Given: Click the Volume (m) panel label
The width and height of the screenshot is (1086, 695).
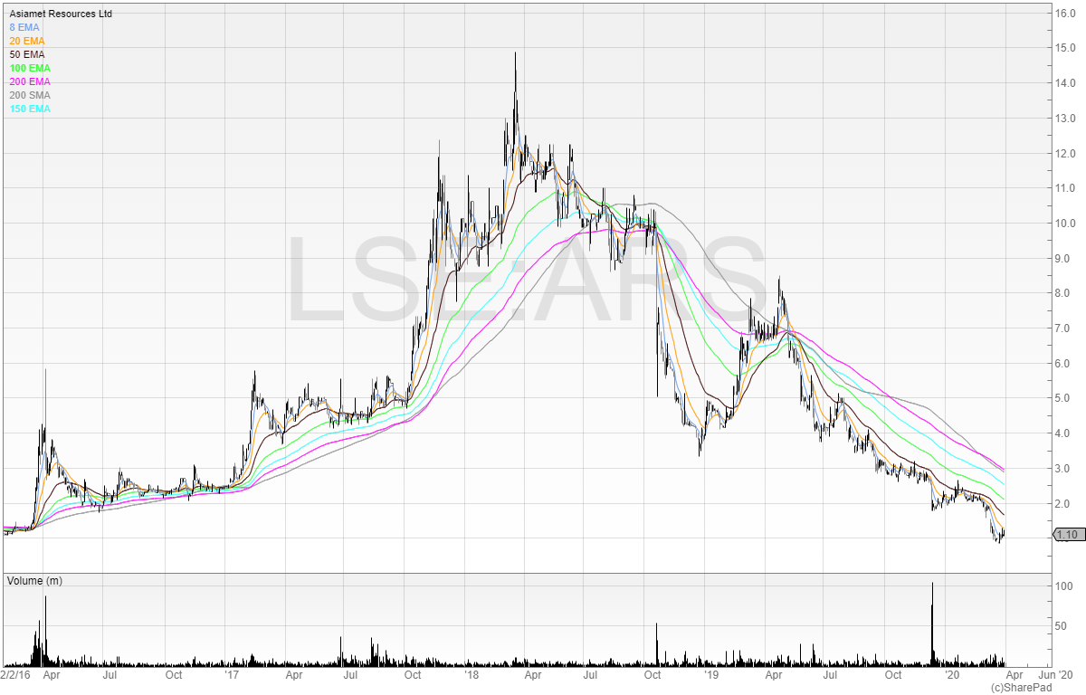Looking at the screenshot, I should 34,580.
